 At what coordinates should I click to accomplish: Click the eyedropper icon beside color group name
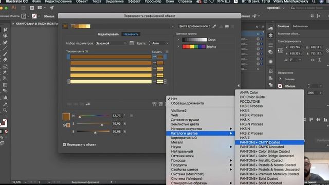tap(214, 26)
